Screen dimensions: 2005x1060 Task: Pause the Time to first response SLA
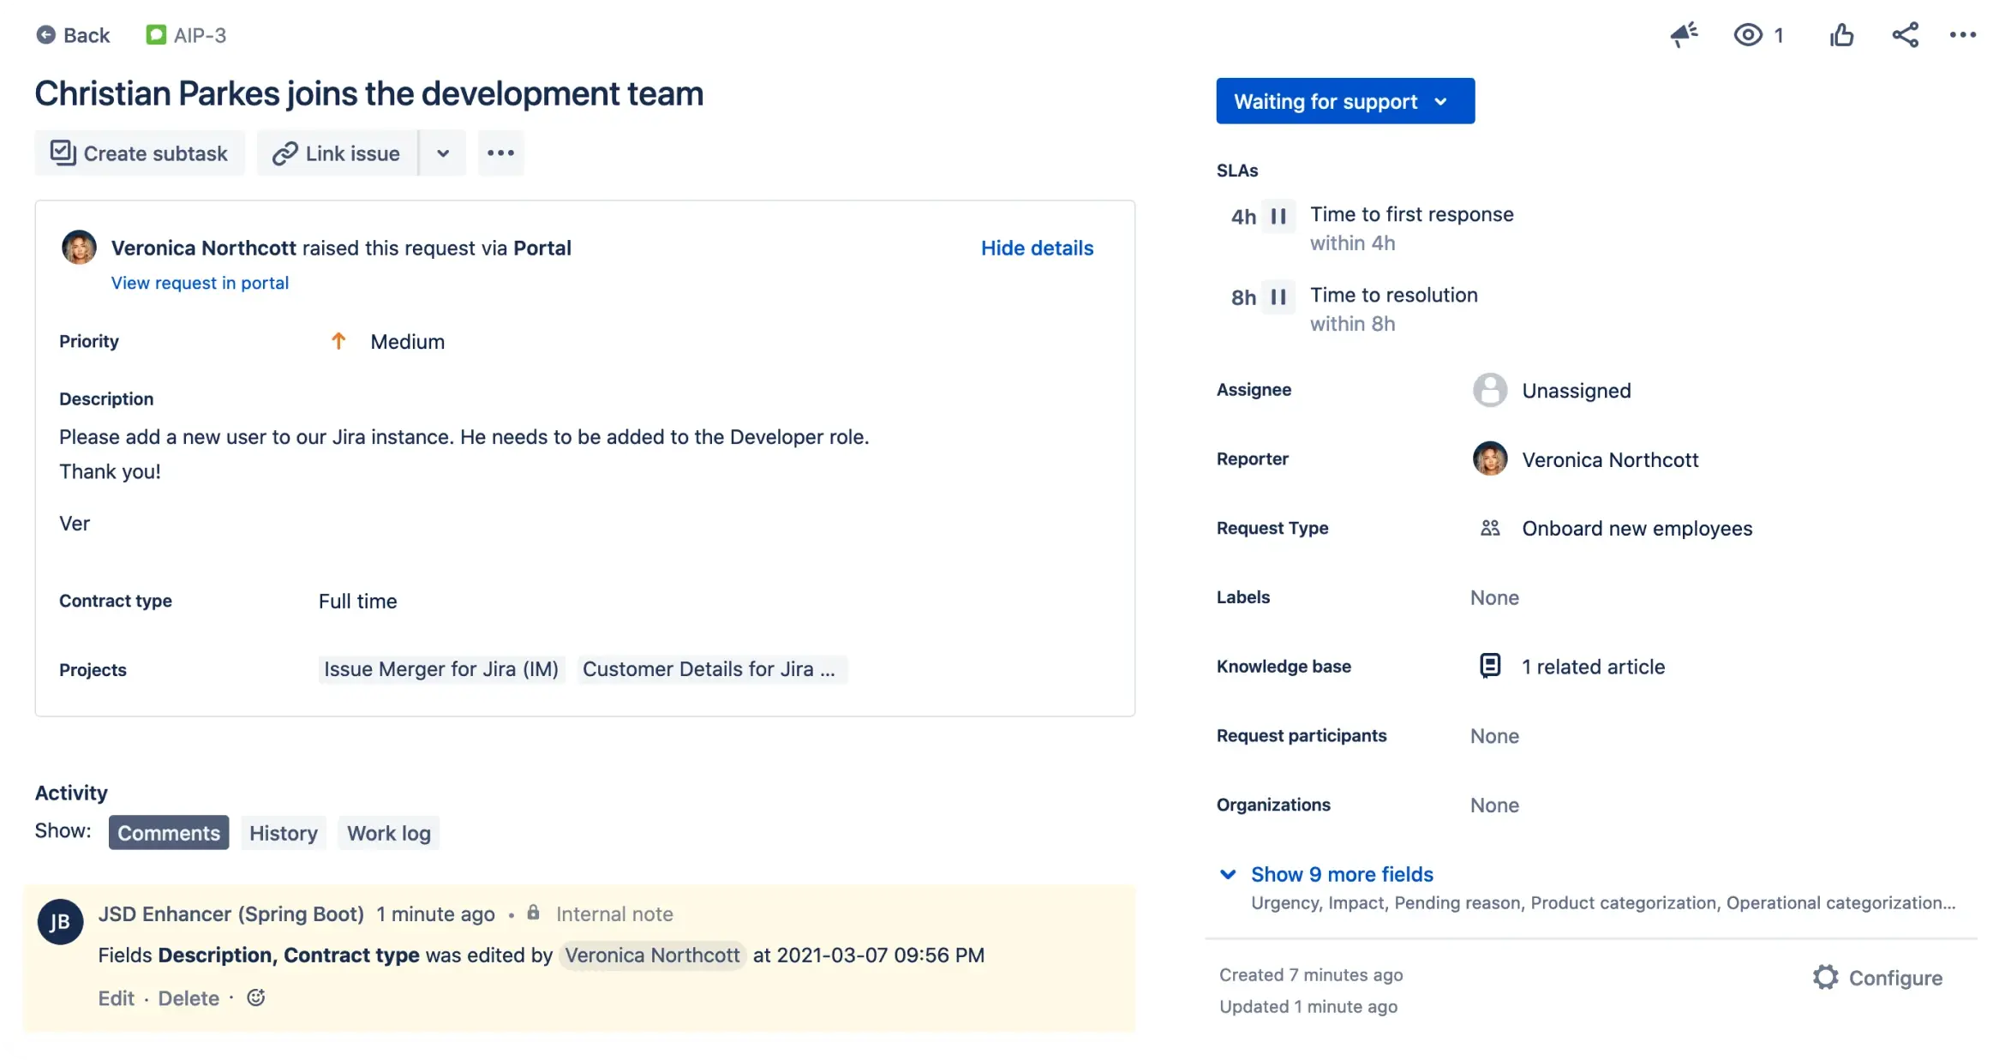(x=1278, y=216)
